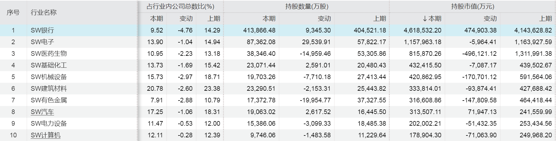The height and width of the screenshot is (141, 556).
Task: Sort by 变动 under 占行业内公司总数比(%)
Action: pyautogui.click(x=186, y=19)
